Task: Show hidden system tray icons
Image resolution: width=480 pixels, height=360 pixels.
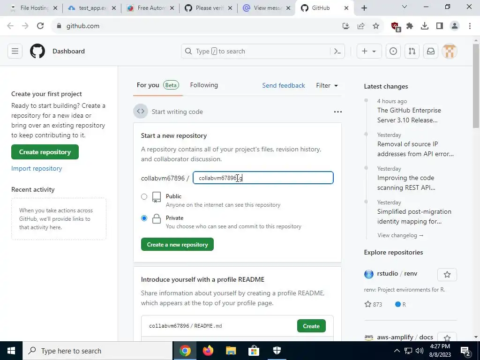Action: pos(397,351)
